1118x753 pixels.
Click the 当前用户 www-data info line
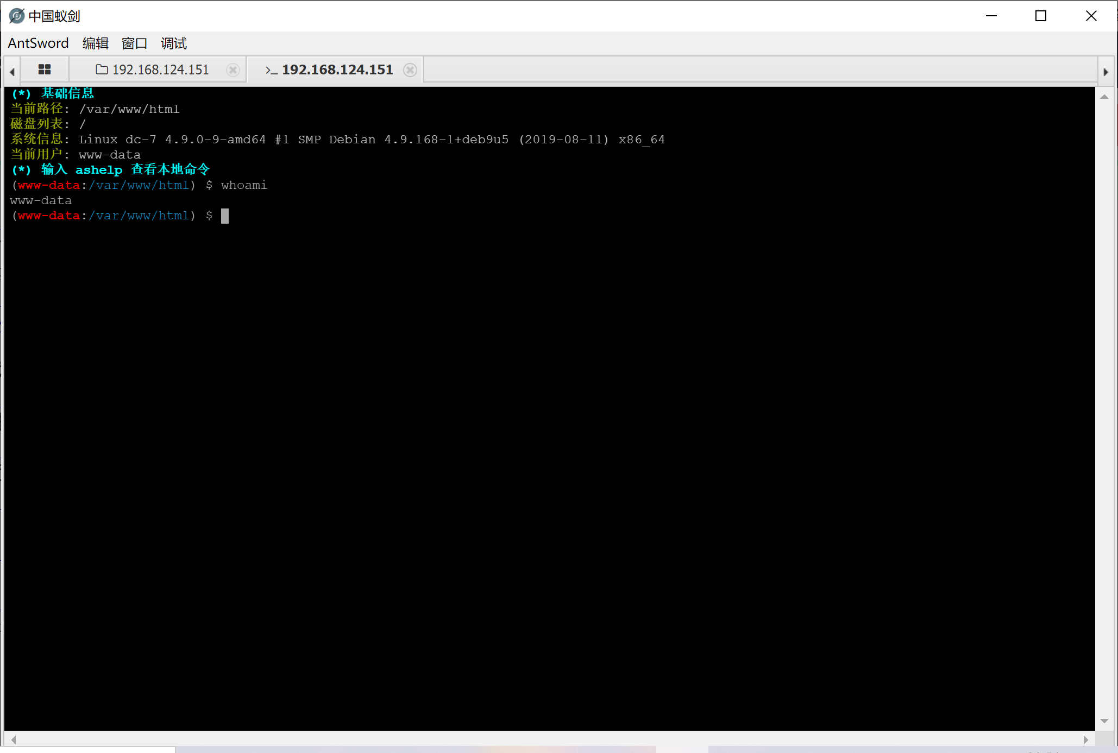point(76,155)
